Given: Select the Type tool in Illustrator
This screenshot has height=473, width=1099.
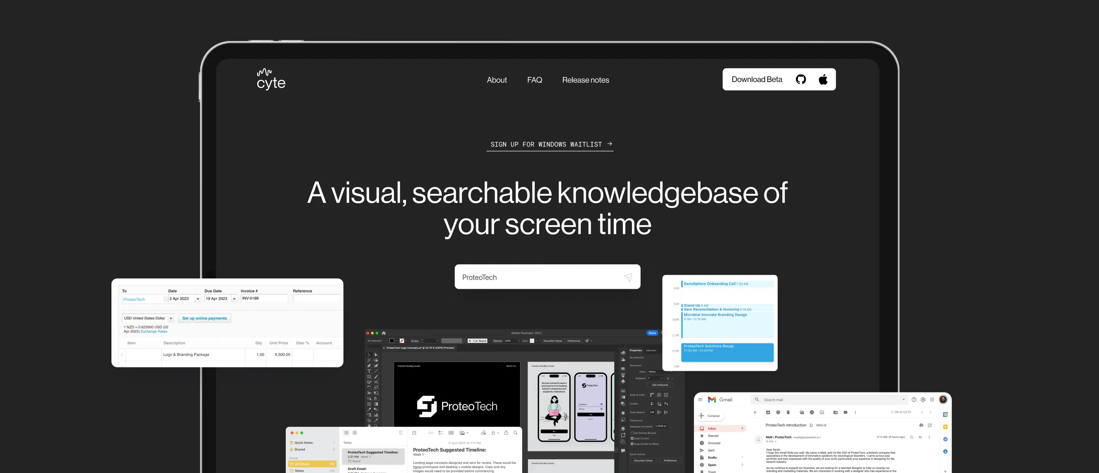Looking at the screenshot, I should coord(369,371).
